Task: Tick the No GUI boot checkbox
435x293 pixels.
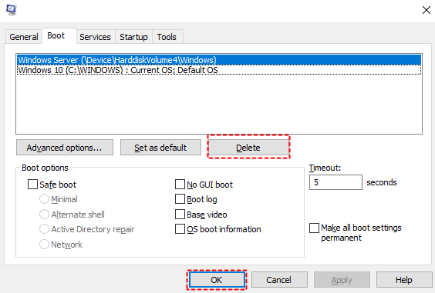Action: coord(180,185)
